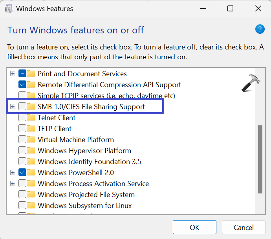Image resolution: width=271 pixels, height=239 pixels.
Task: Tick the Telnet Client checkbox
Action: [x=22, y=118]
